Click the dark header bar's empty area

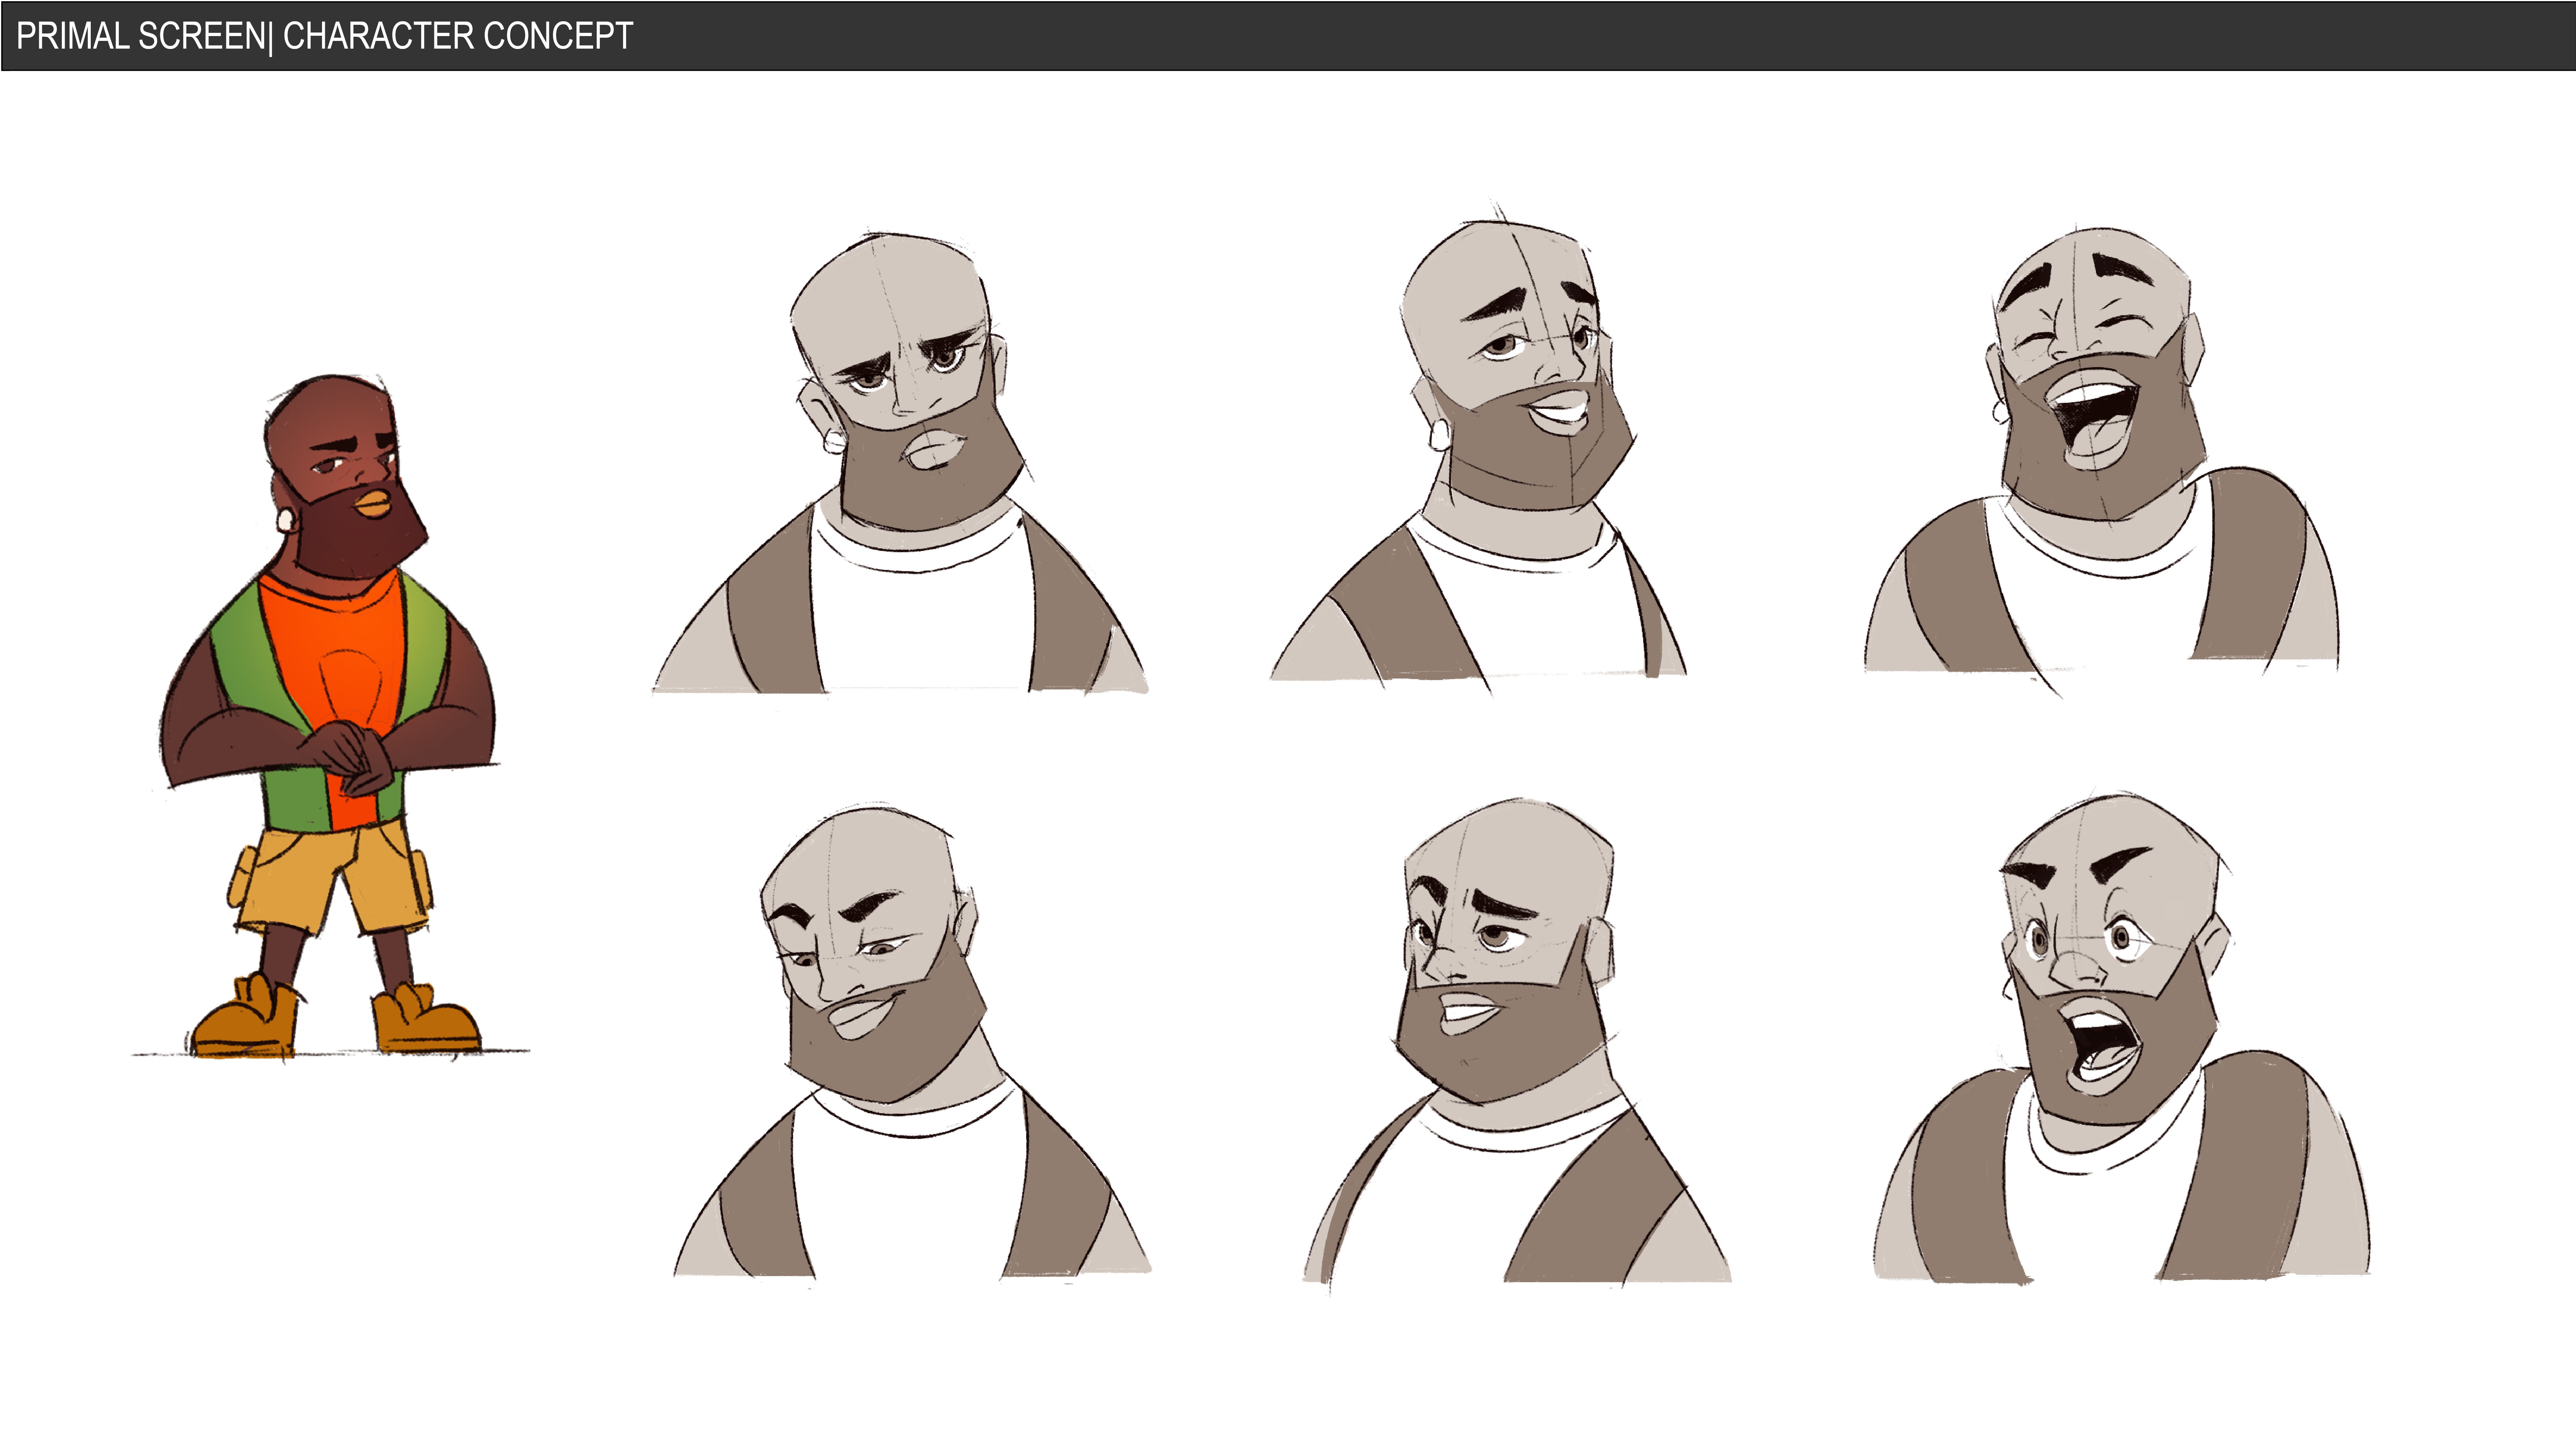[x=1500, y=36]
